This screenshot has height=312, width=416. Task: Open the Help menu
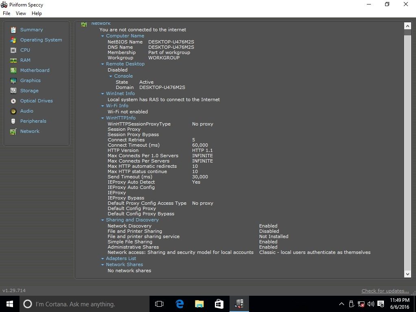pyautogui.click(x=37, y=13)
